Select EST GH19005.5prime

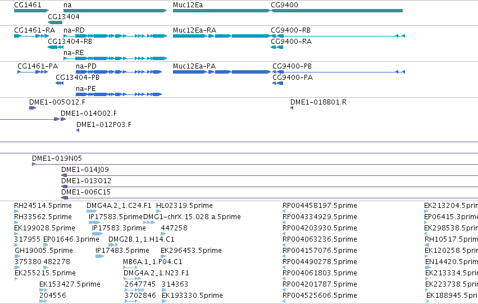[x=44, y=251]
